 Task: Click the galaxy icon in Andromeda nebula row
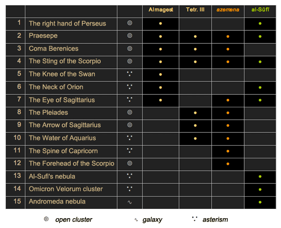point(130,202)
